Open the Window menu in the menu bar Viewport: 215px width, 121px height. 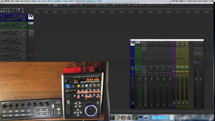point(71,1)
